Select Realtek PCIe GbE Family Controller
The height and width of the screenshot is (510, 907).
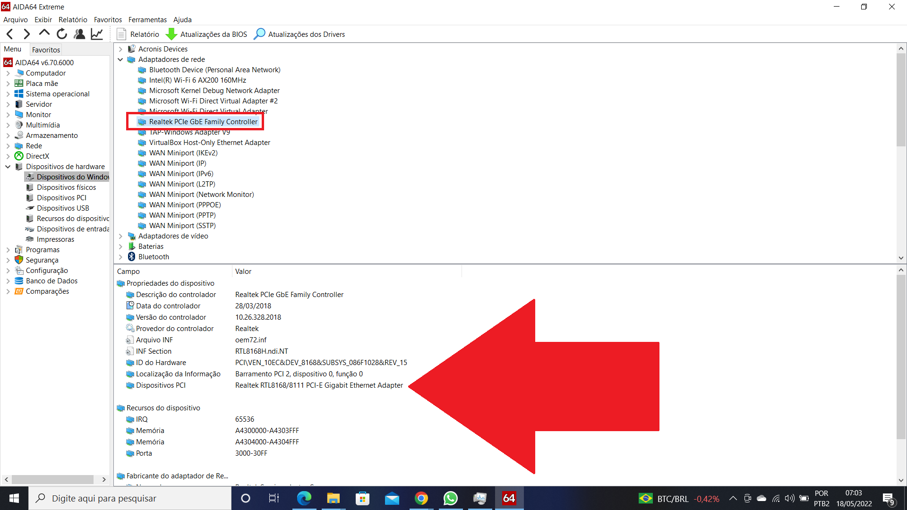click(x=203, y=122)
